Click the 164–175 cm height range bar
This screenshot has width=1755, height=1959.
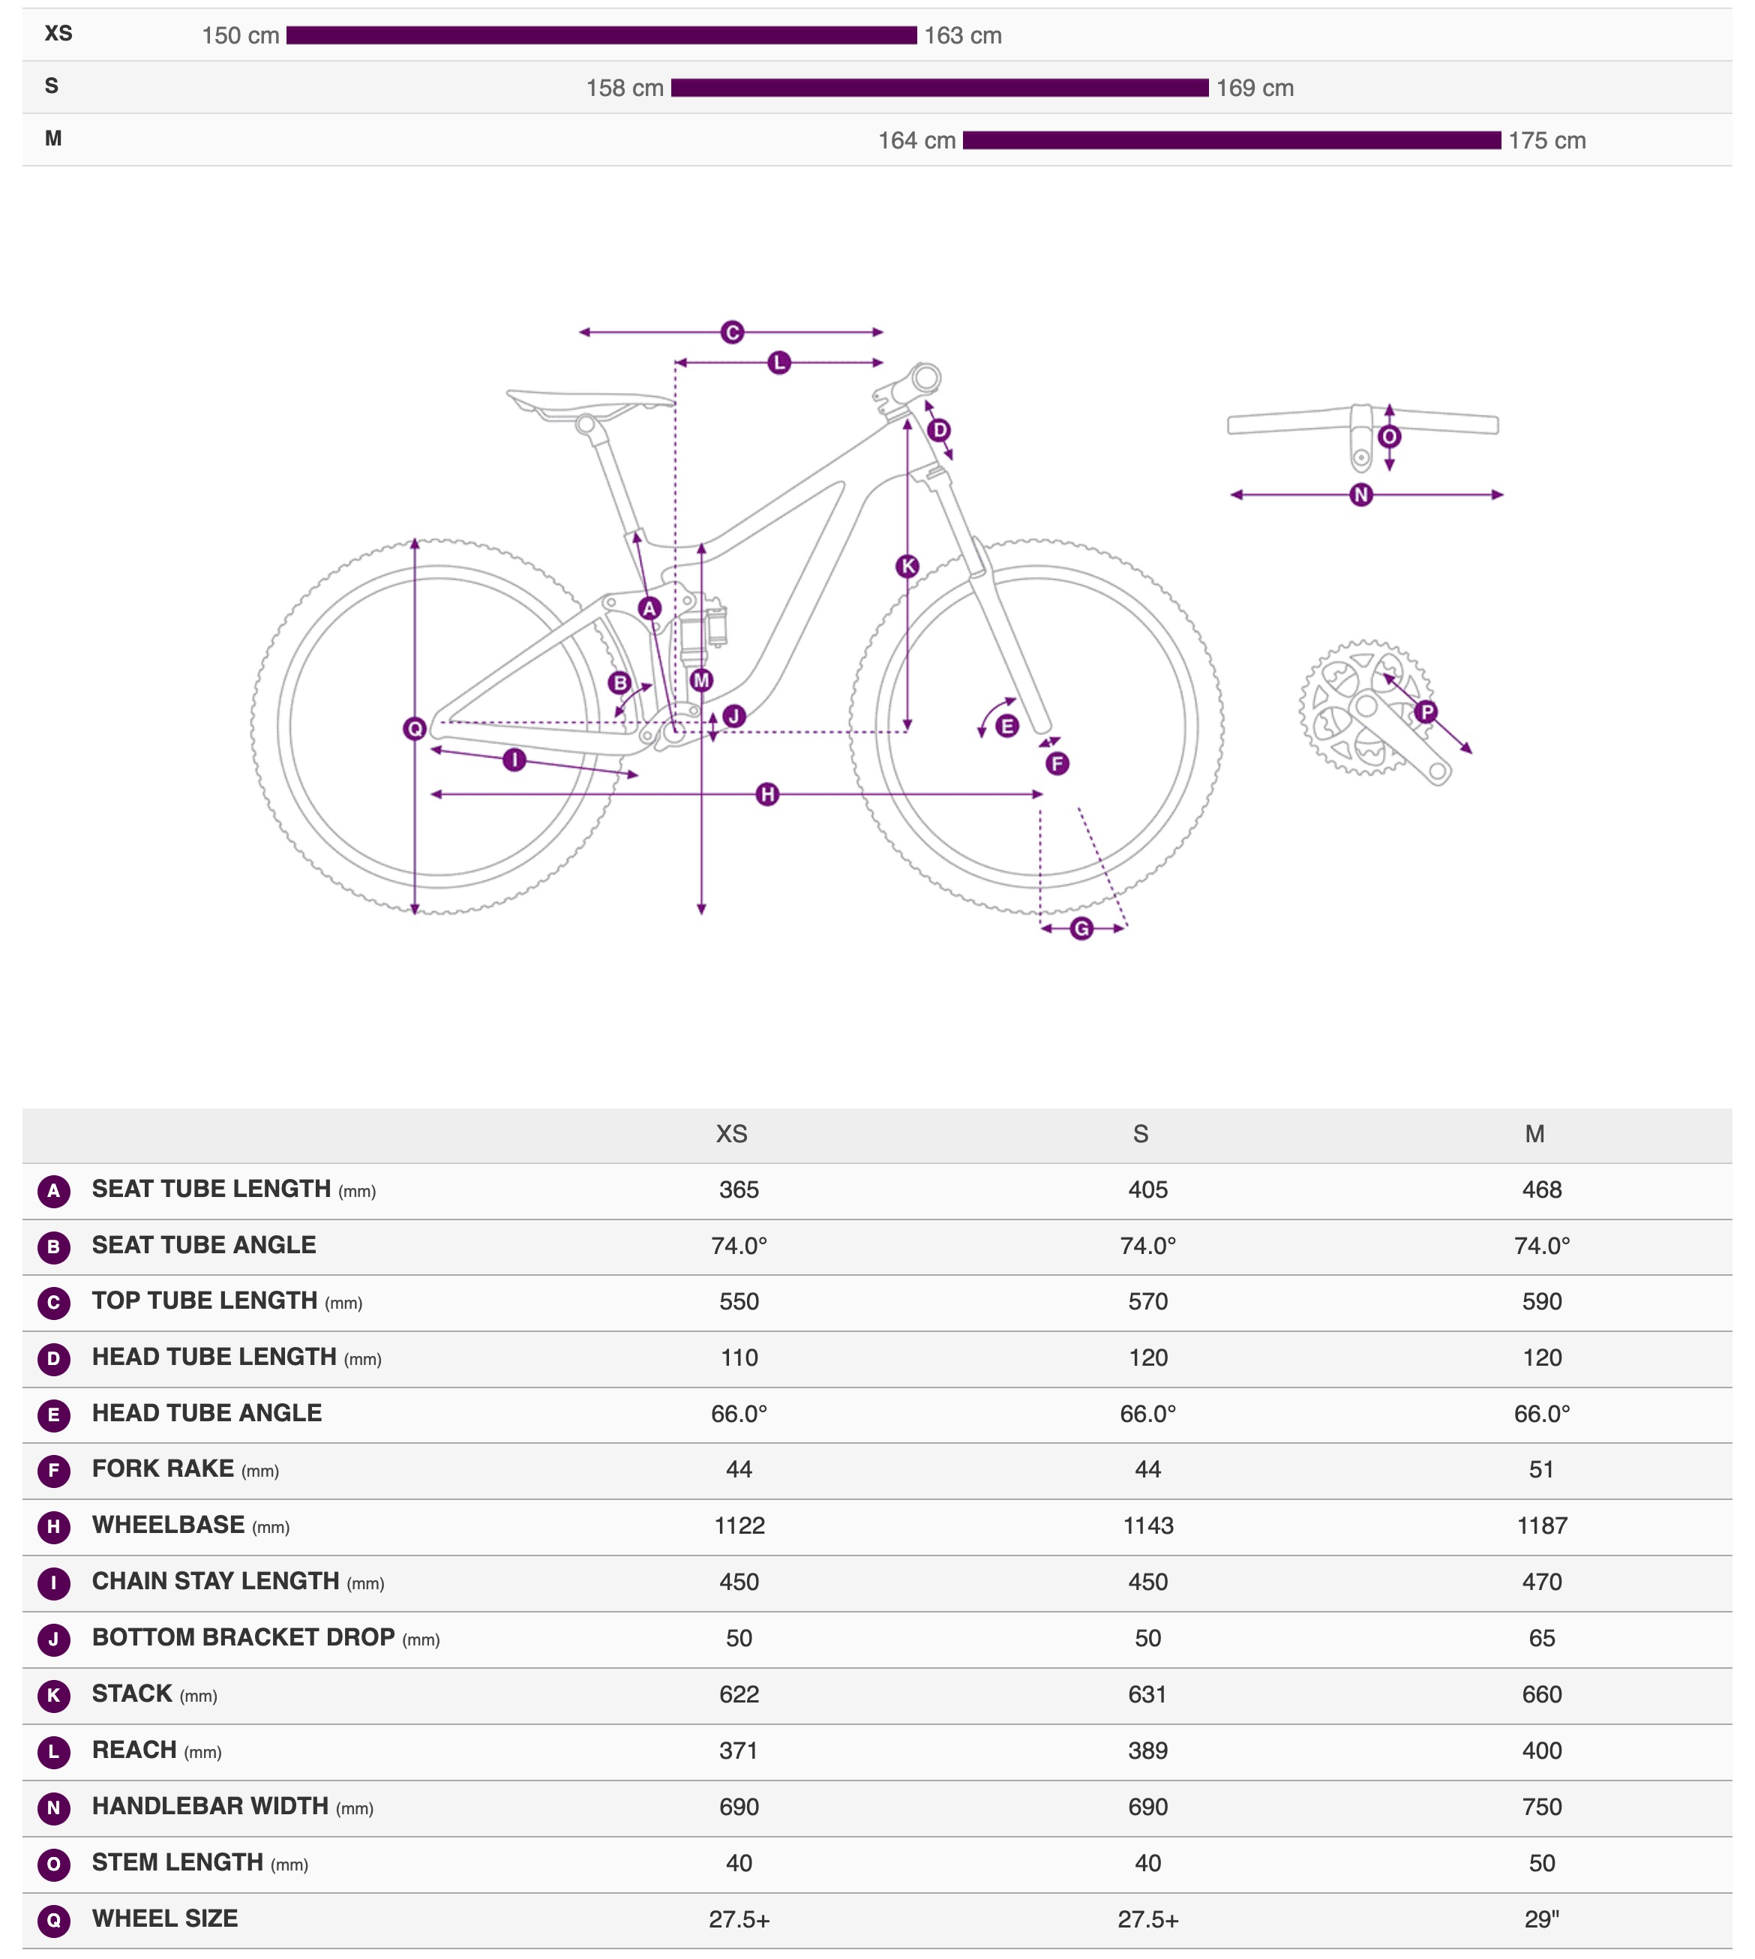pyautogui.click(x=1231, y=141)
